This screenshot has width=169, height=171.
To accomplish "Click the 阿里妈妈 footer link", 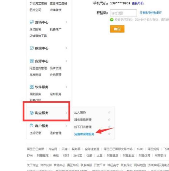I will (x=153, y=149).
